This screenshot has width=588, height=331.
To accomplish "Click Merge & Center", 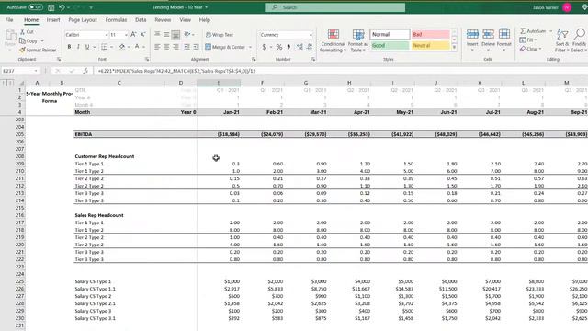I will [x=225, y=47].
